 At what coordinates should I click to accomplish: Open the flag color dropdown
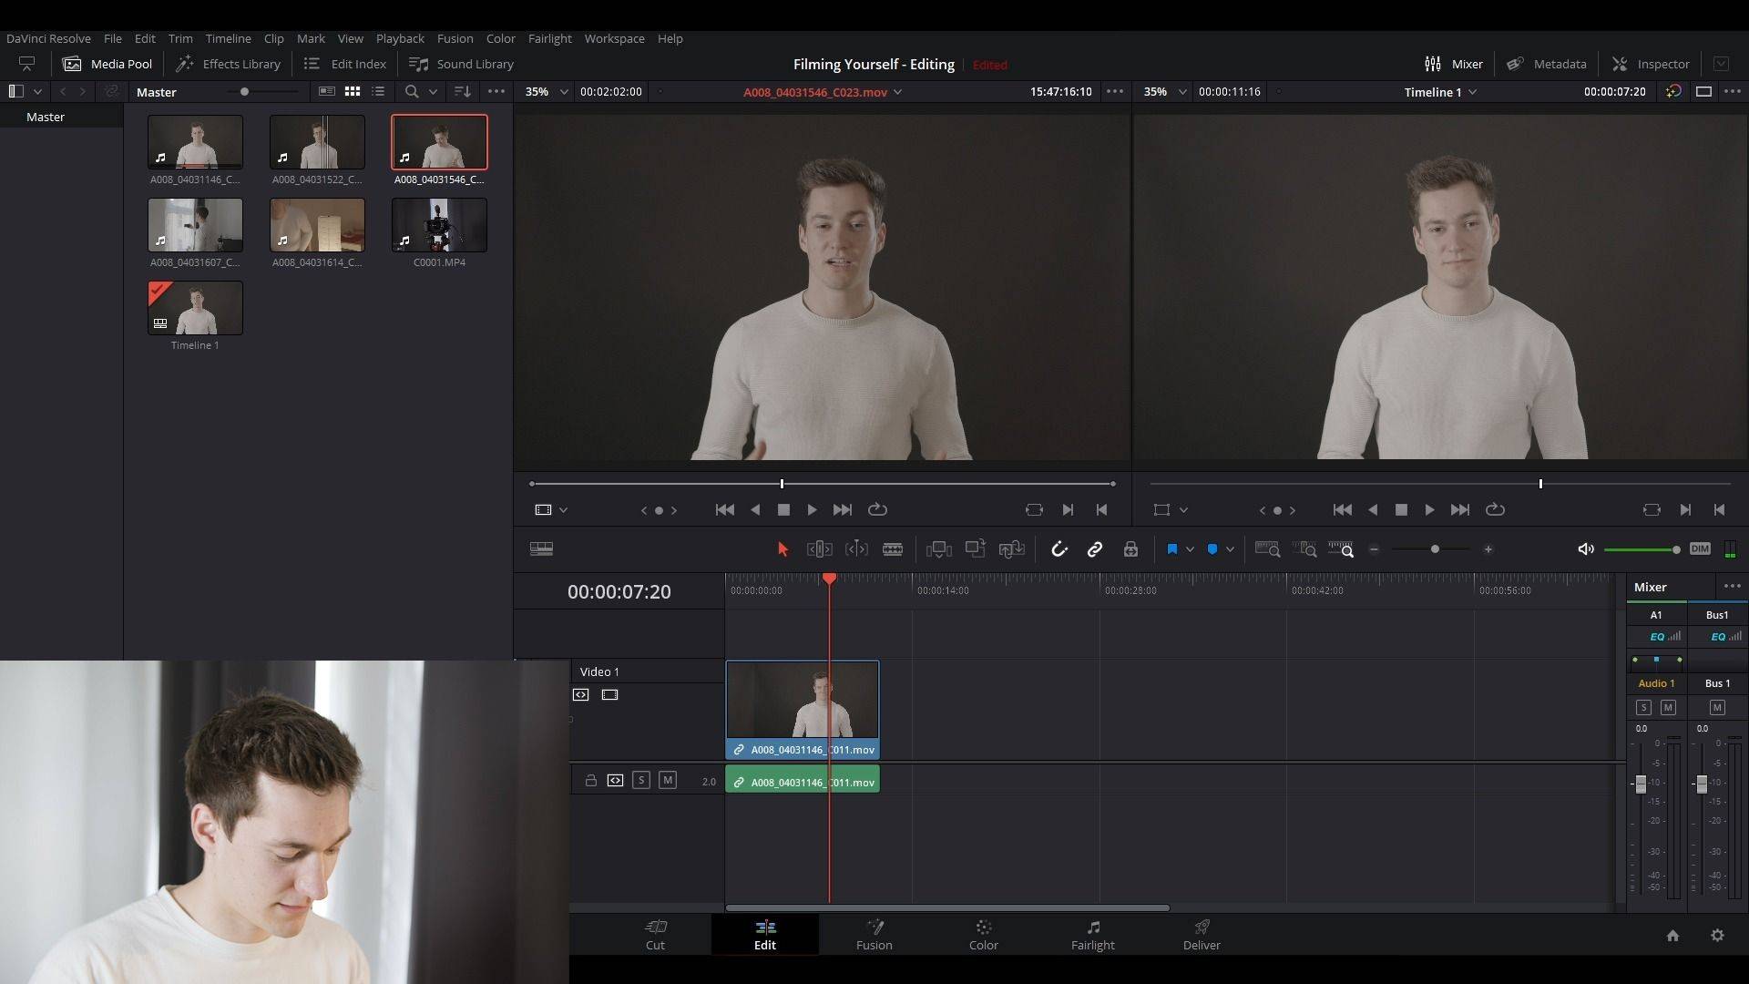pos(1189,549)
